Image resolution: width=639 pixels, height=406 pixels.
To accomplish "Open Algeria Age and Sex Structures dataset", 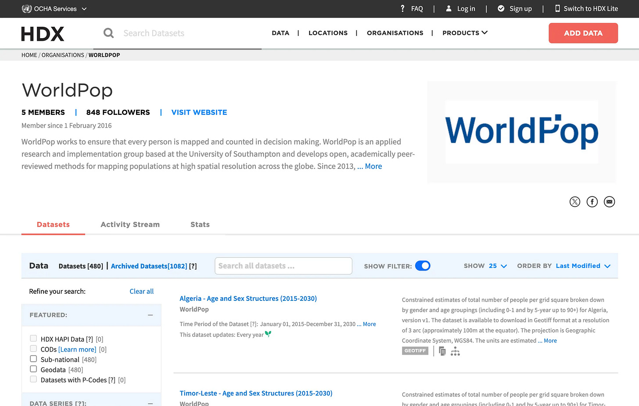I will (248, 299).
